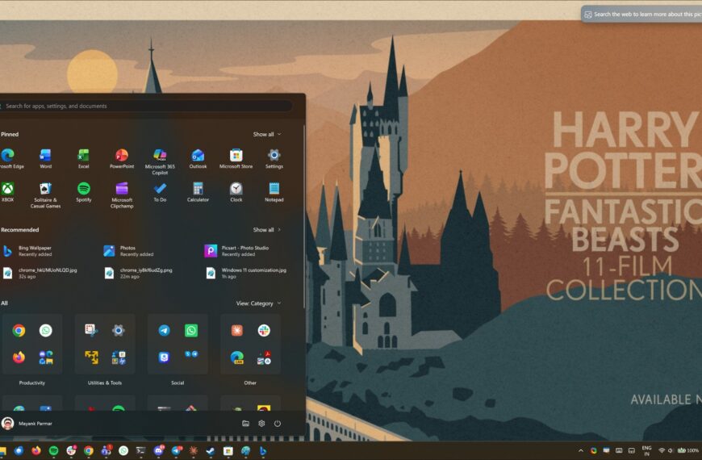Screen dimensions: 702x460
Task: Open Microsoft Teams on taskbar
Action: [106, 450]
